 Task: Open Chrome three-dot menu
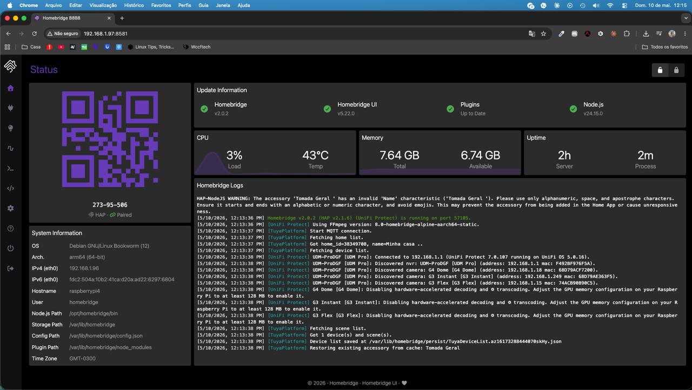684,33
